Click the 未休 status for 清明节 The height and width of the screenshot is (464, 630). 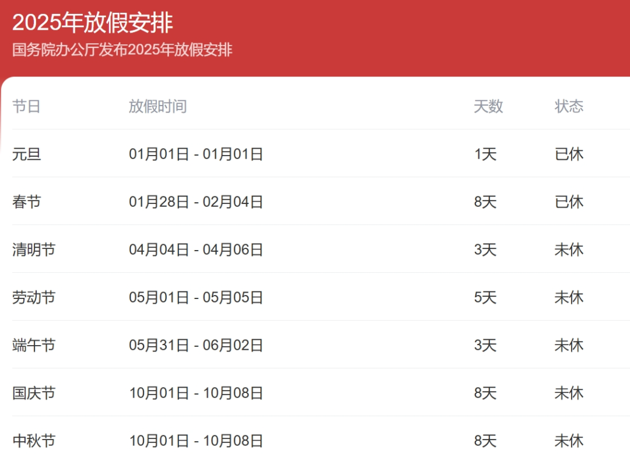coord(569,249)
